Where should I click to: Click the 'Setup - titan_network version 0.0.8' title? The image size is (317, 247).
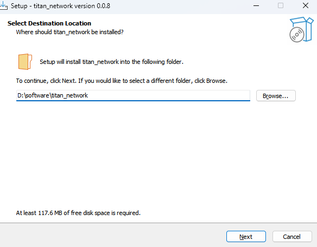60,6
